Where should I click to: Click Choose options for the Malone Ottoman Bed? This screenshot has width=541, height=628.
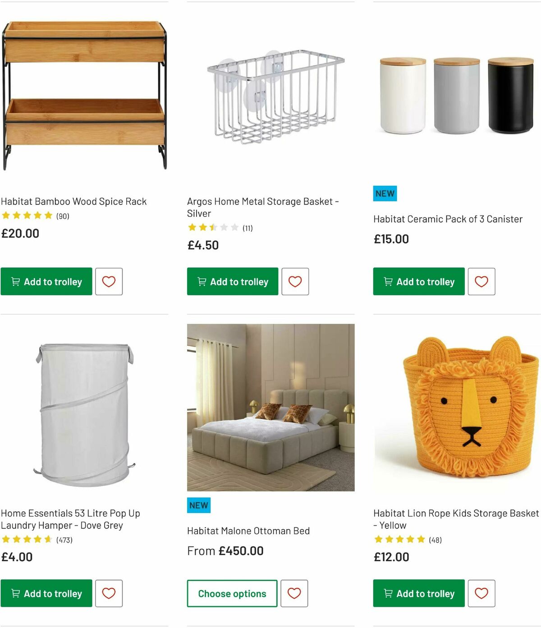tap(232, 593)
